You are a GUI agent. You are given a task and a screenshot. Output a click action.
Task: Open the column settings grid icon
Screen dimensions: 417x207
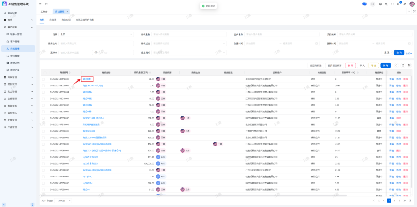(409, 65)
